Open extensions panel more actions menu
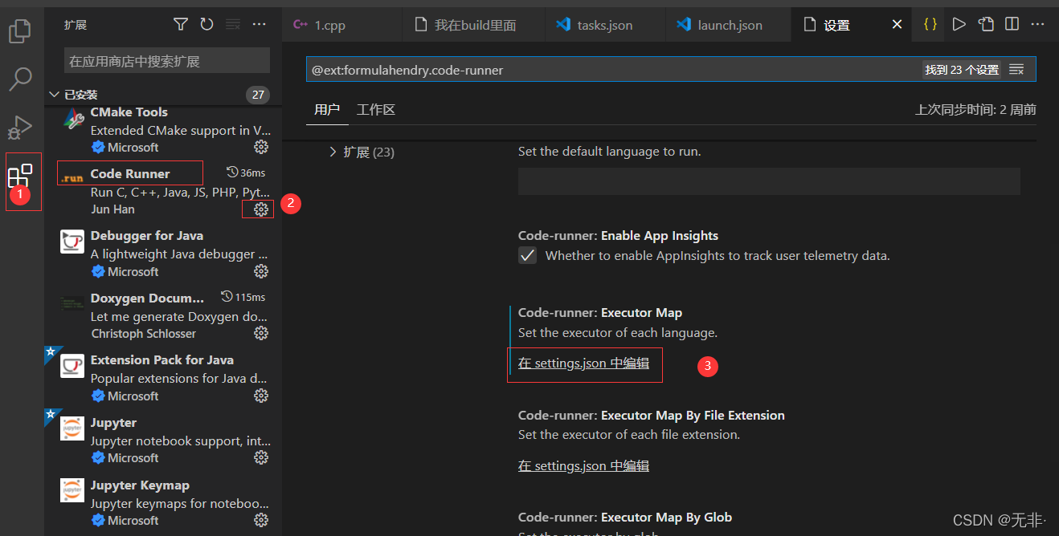The width and height of the screenshot is (1059, 536). tap(259, 25)
